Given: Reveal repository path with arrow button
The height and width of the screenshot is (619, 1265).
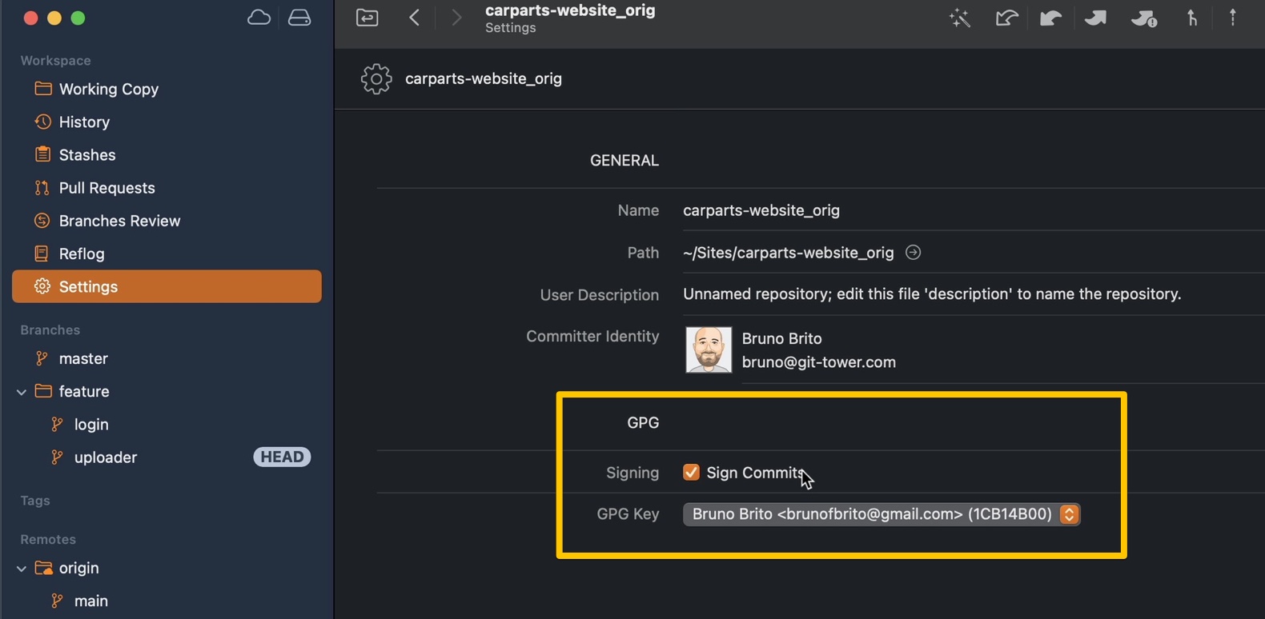Looking at the screenshot, I should pyautogui.click(x=913, y=253).
